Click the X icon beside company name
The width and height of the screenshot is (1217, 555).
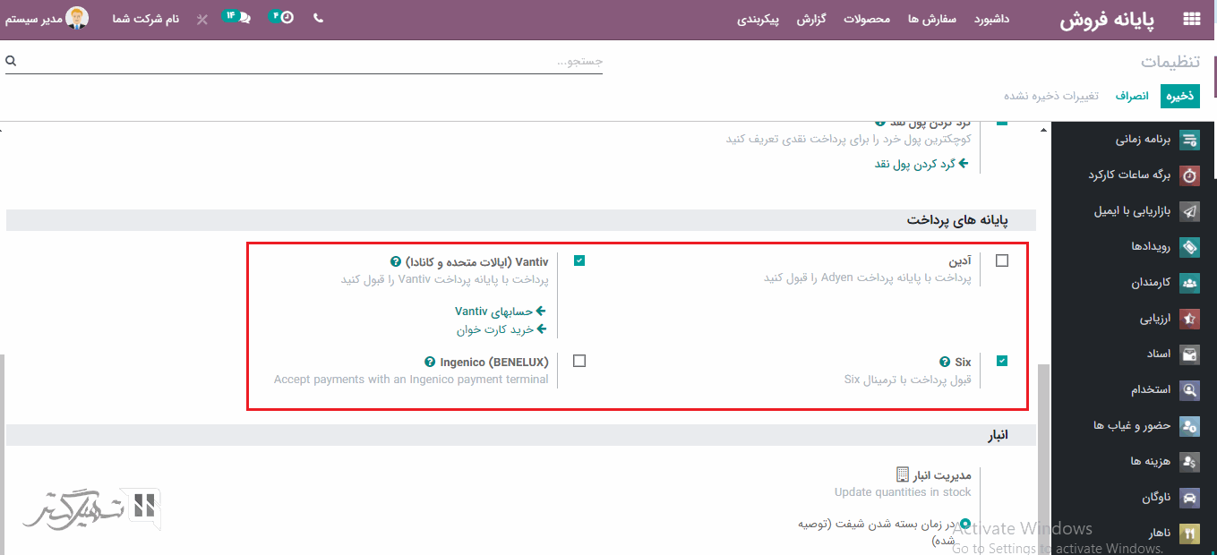point(202,19)
